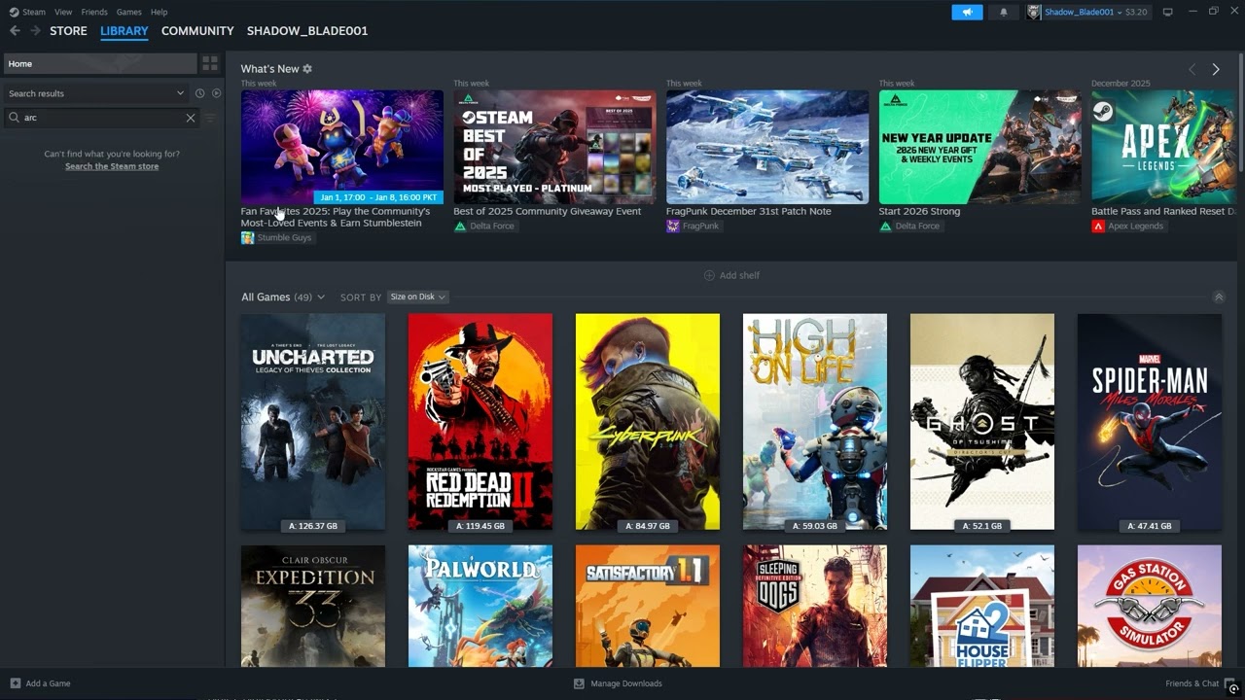Collapse shelf with the chevron button
The image size is (1245, 700).
coord(1219,297)
